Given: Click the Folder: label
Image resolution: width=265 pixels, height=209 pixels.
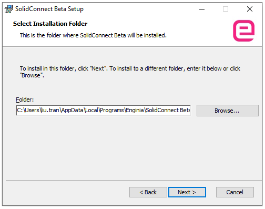Looking at the screenshot, I should coord(25,99).
